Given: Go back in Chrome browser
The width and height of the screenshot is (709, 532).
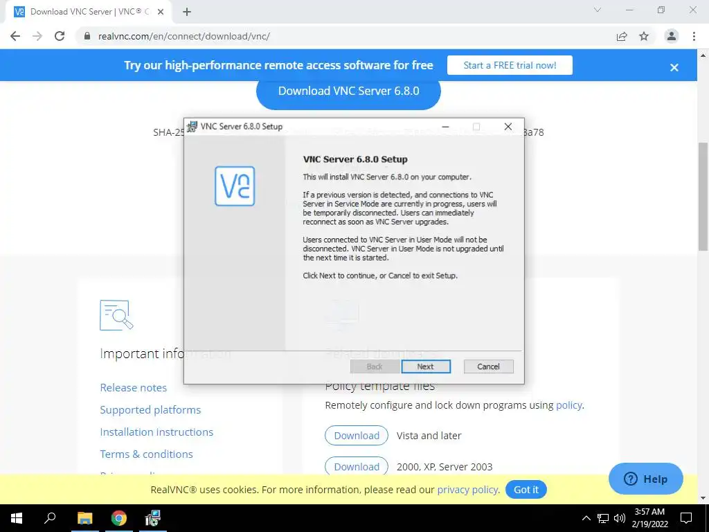Looking at the screenshot, I should pyautogui.click(x=15, y=36).
